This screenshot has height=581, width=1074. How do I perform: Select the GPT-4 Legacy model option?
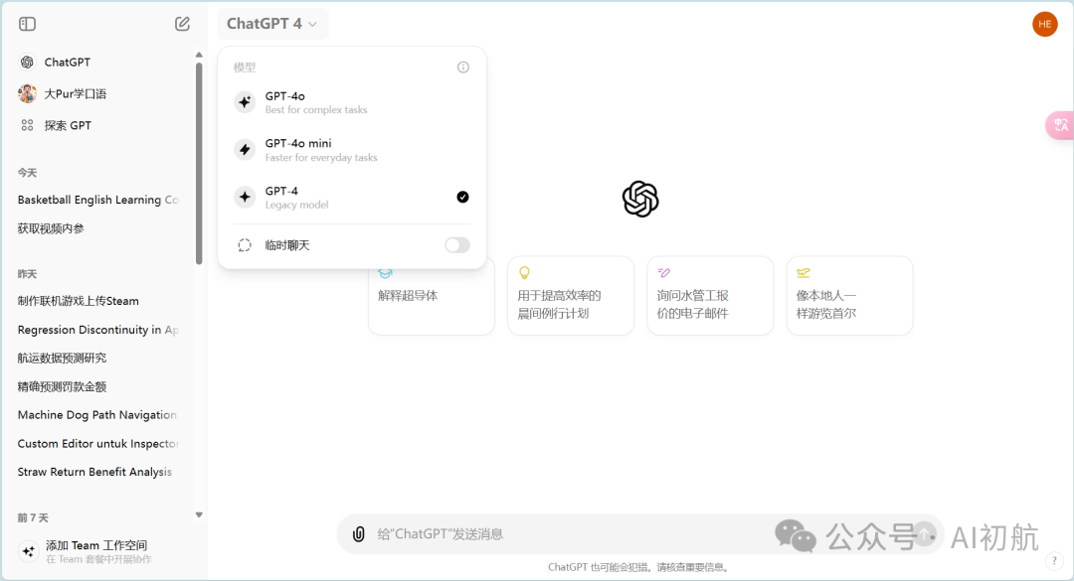[x=351, y=197]
